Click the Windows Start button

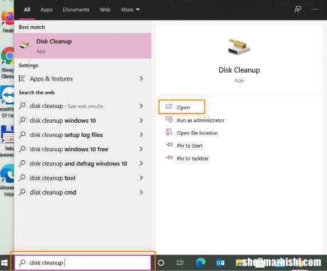click(x=5, y=262)
